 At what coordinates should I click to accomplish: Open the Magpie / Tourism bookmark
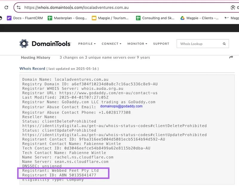coord(110,18)
